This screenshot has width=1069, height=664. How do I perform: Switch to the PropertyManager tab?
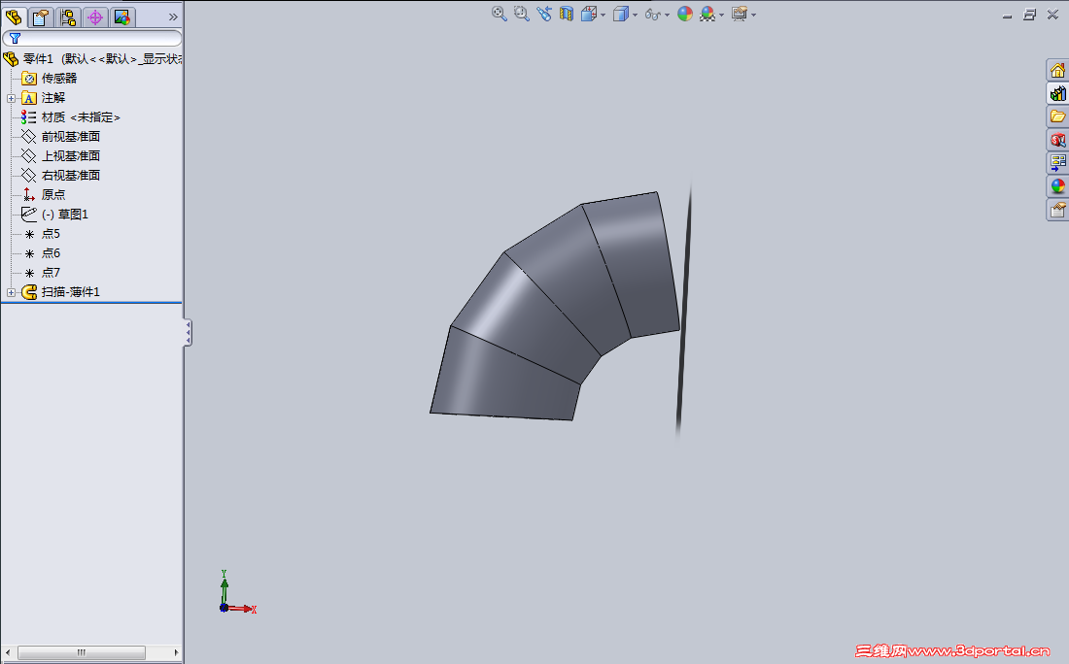(41, 17)
